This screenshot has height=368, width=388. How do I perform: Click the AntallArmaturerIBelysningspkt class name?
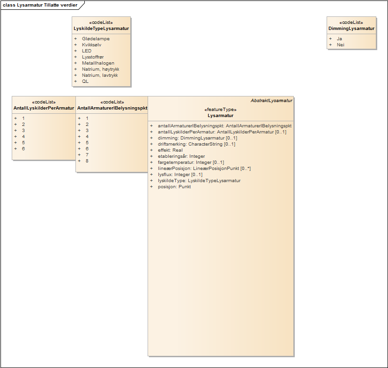coord(112,108)
